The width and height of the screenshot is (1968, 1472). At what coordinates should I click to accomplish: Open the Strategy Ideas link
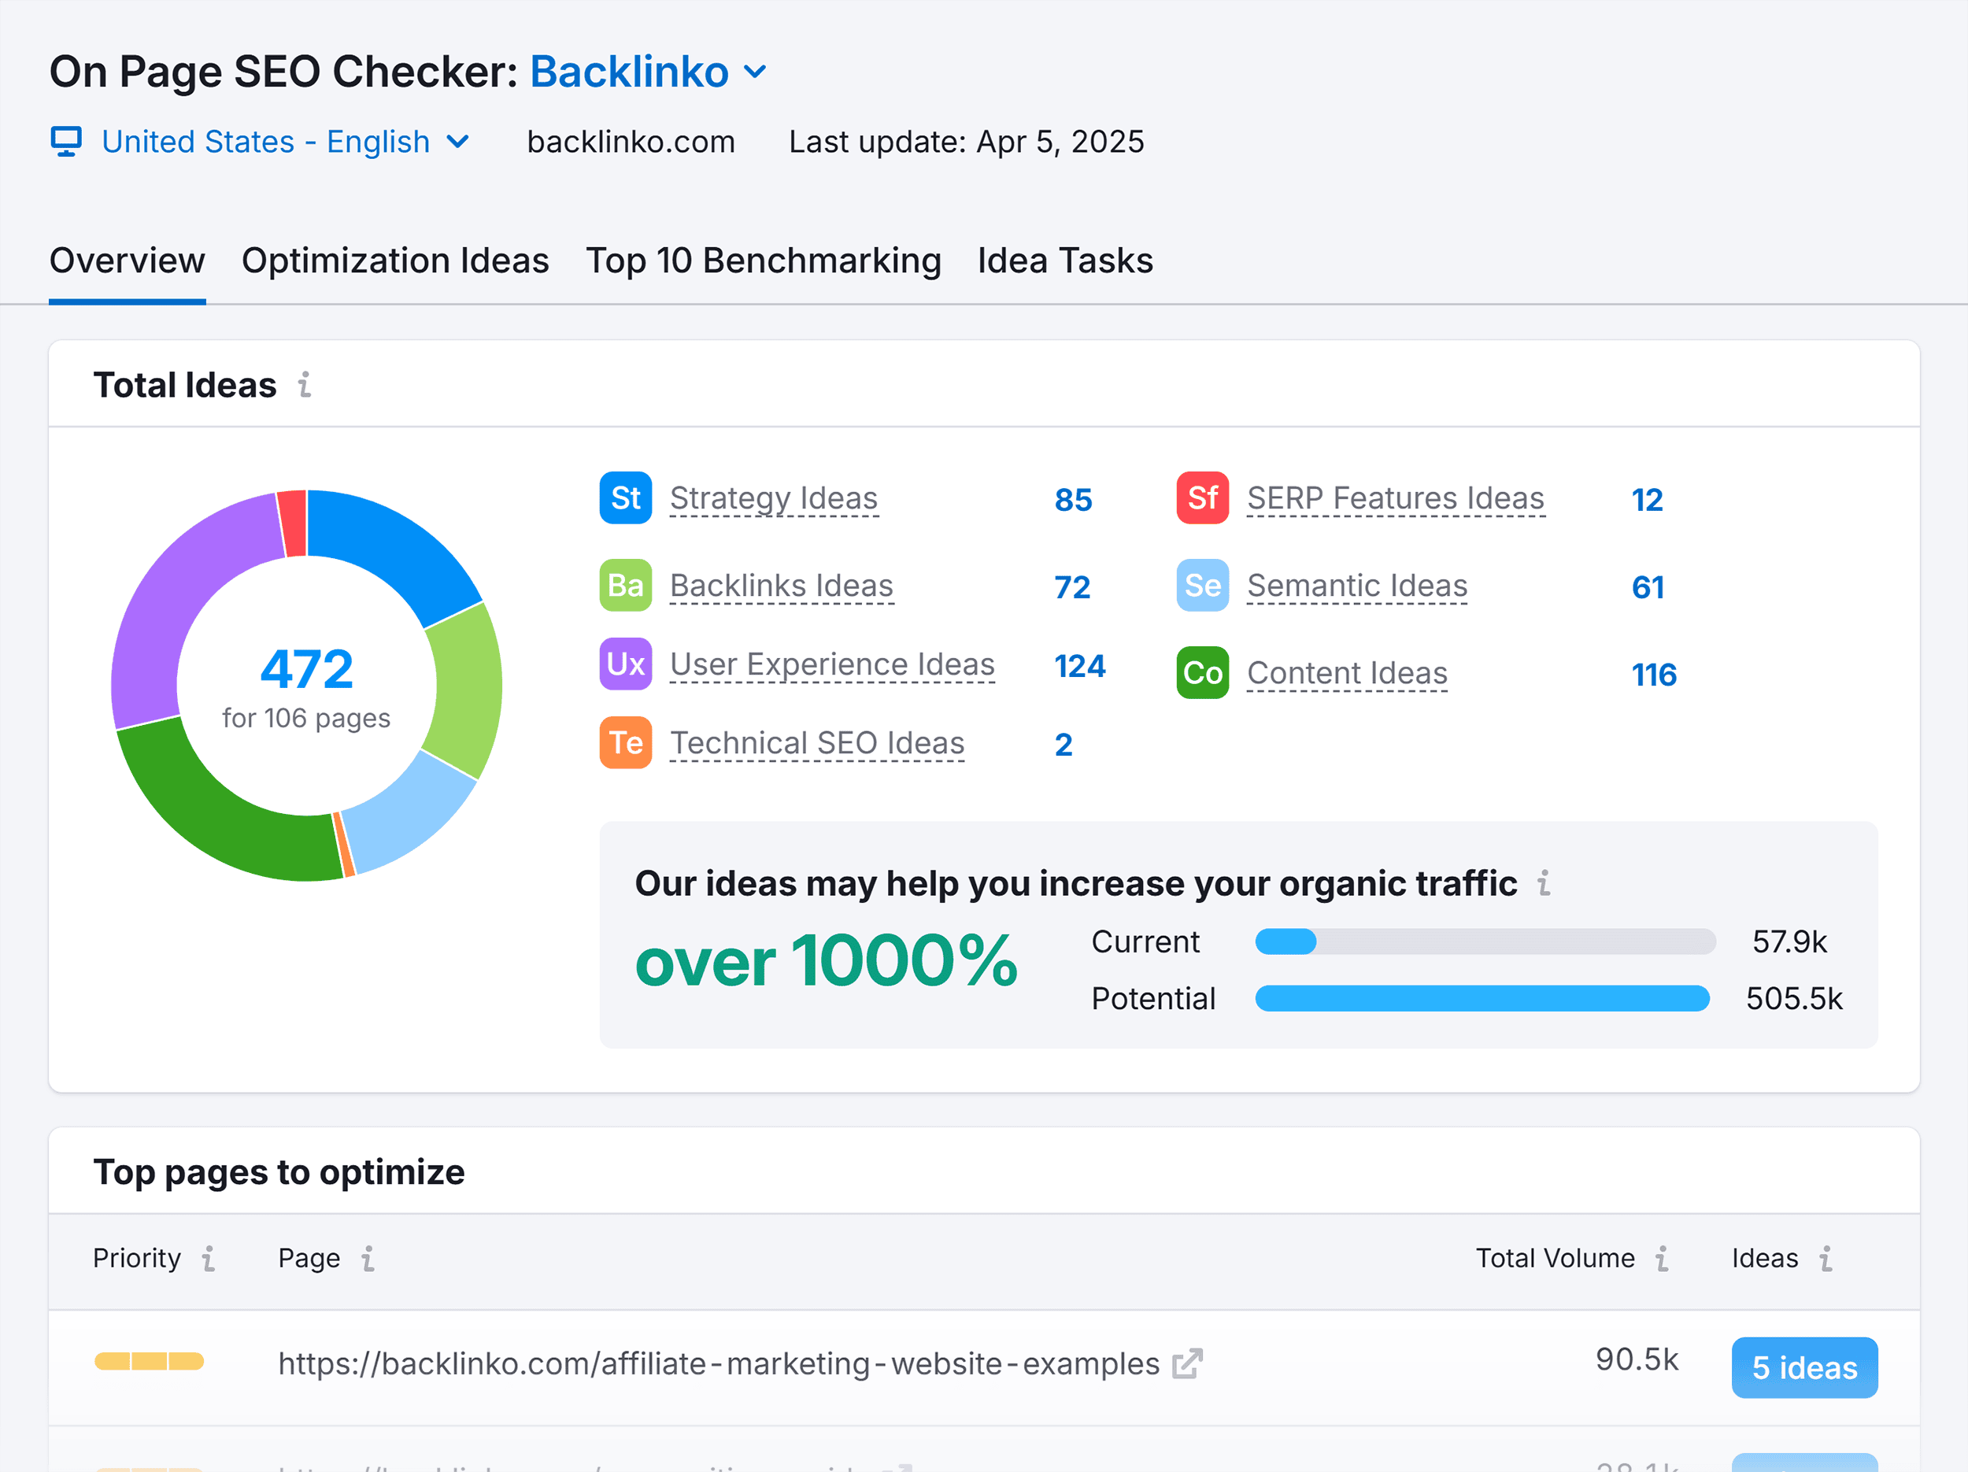tap(774, 498)
